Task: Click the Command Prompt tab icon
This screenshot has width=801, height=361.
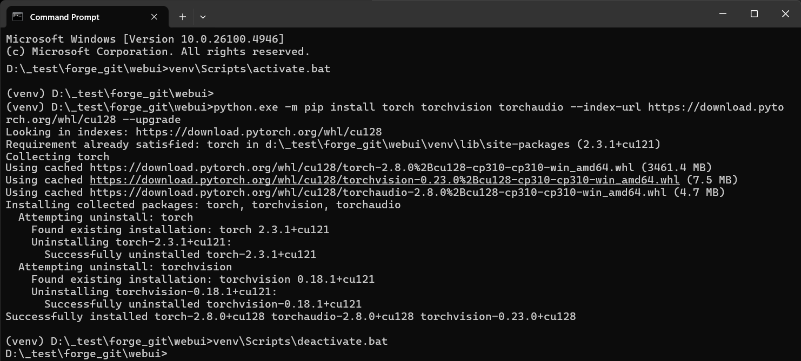Action: 17,17
